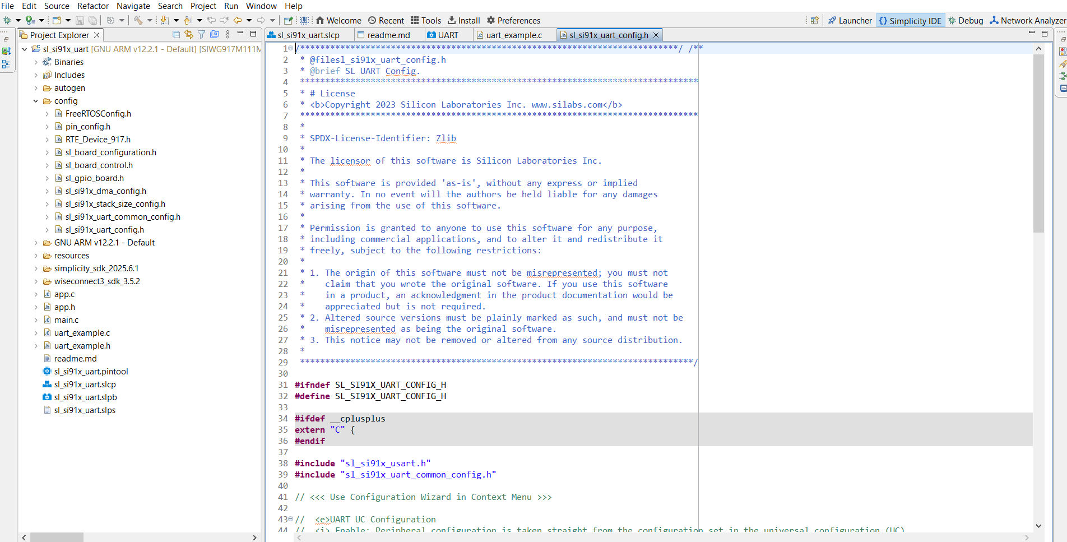Open the Navigate menu
This screenshot has height=542, width=1067.
[x=133, y=6]
